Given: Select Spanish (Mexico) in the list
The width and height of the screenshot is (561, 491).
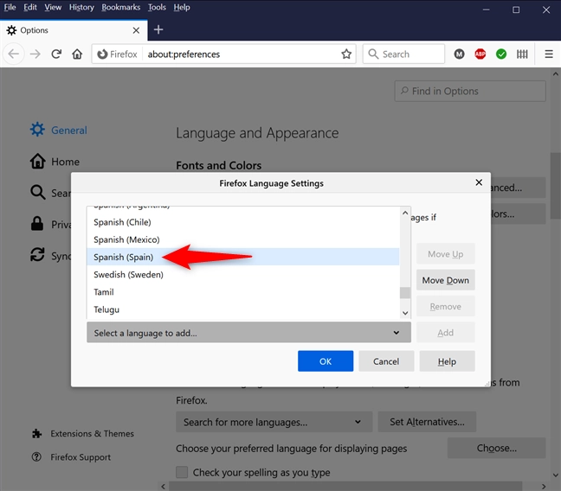Looking at the screenshot, I should click(243, 239).
